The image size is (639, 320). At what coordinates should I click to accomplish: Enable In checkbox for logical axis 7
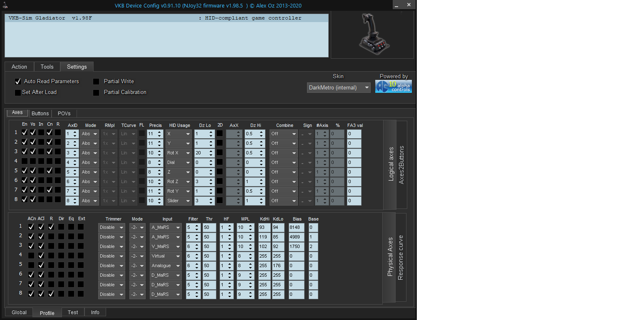click(41, 190)
